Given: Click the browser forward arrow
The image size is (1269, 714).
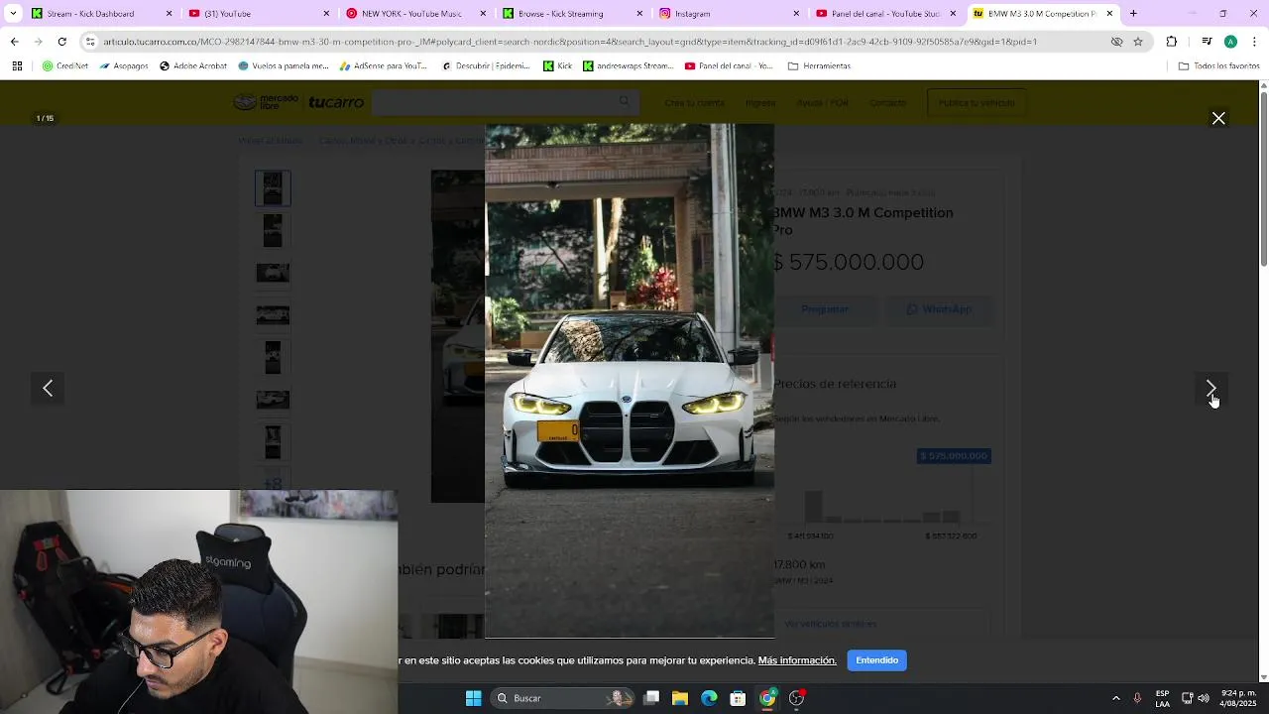Looking at the screenshot, I should point(38,42).
